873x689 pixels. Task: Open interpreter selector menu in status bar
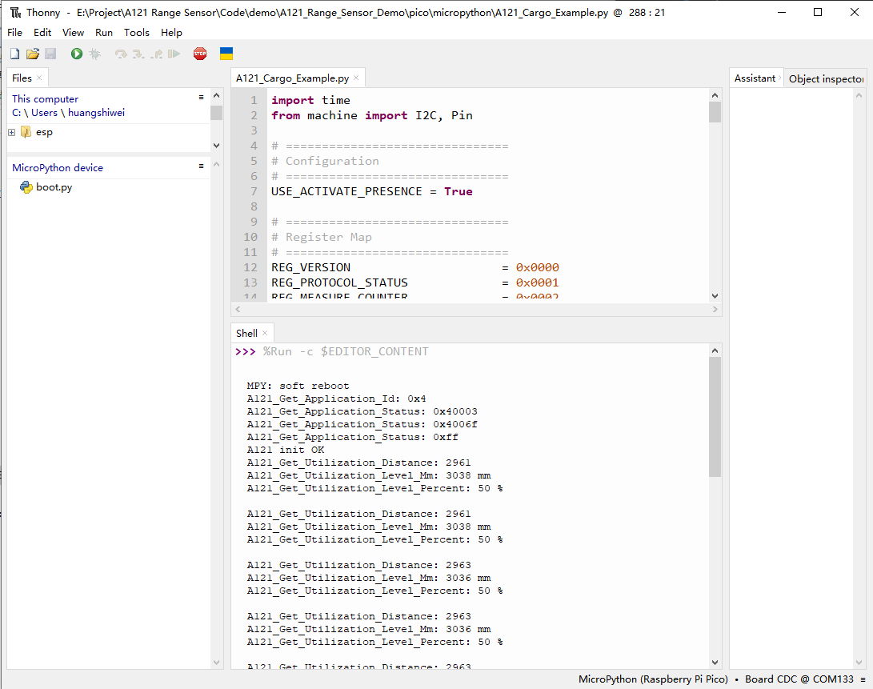coord(863,679)
